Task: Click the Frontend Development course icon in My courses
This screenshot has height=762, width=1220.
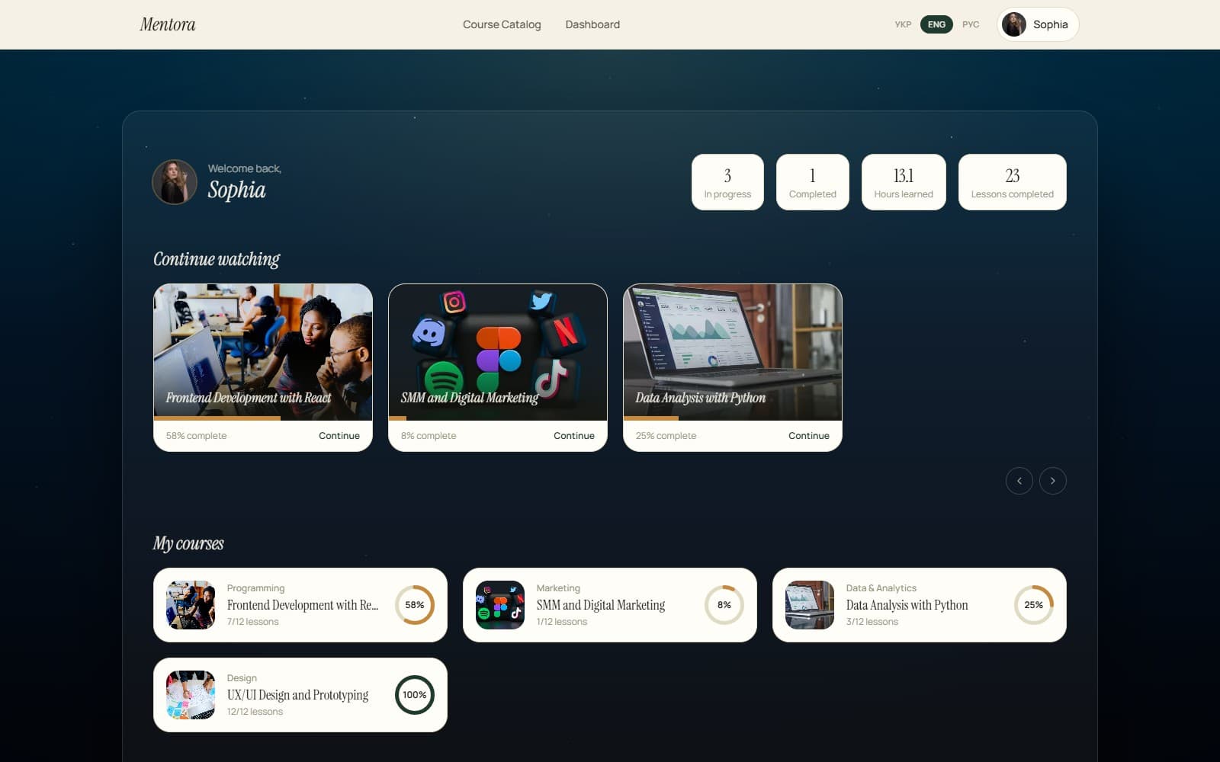Action: point(191,605)
